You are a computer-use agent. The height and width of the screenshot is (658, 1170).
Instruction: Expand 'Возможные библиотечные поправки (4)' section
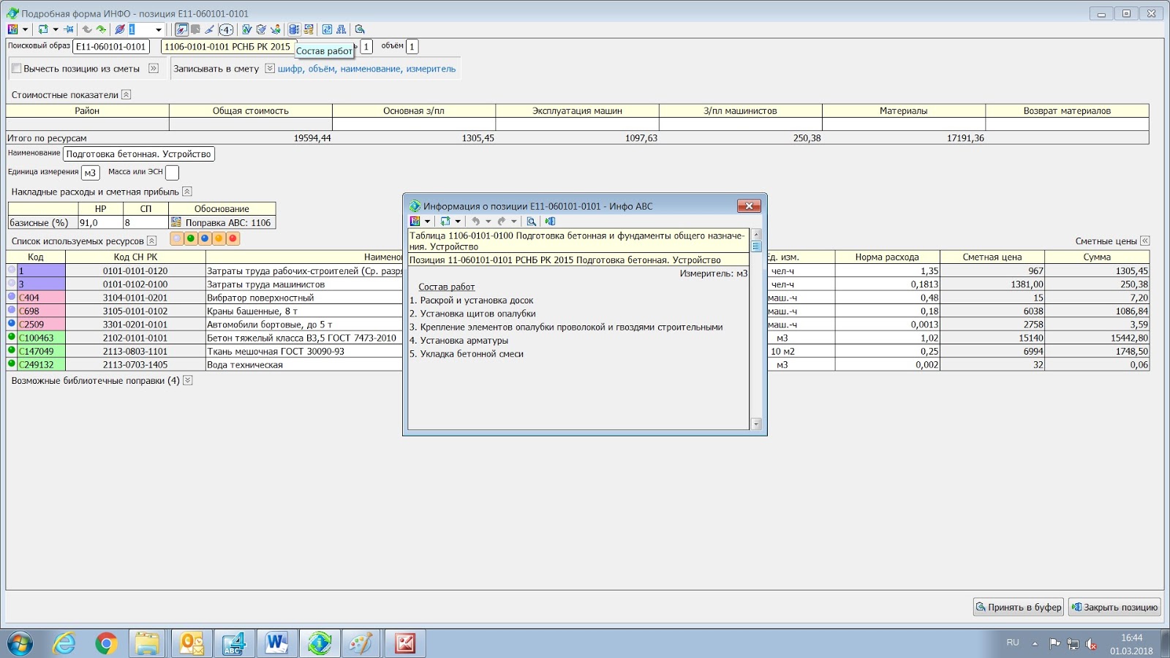point(188,380)
